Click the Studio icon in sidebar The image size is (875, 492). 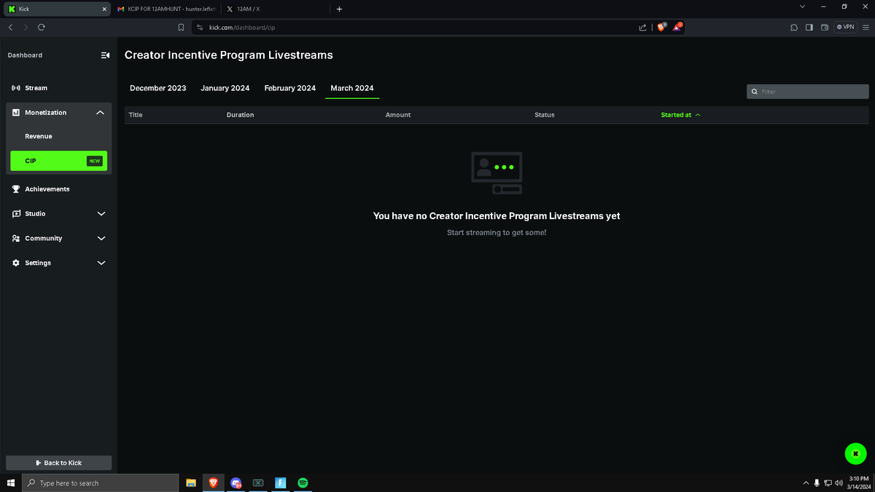[x=16, y=214]
